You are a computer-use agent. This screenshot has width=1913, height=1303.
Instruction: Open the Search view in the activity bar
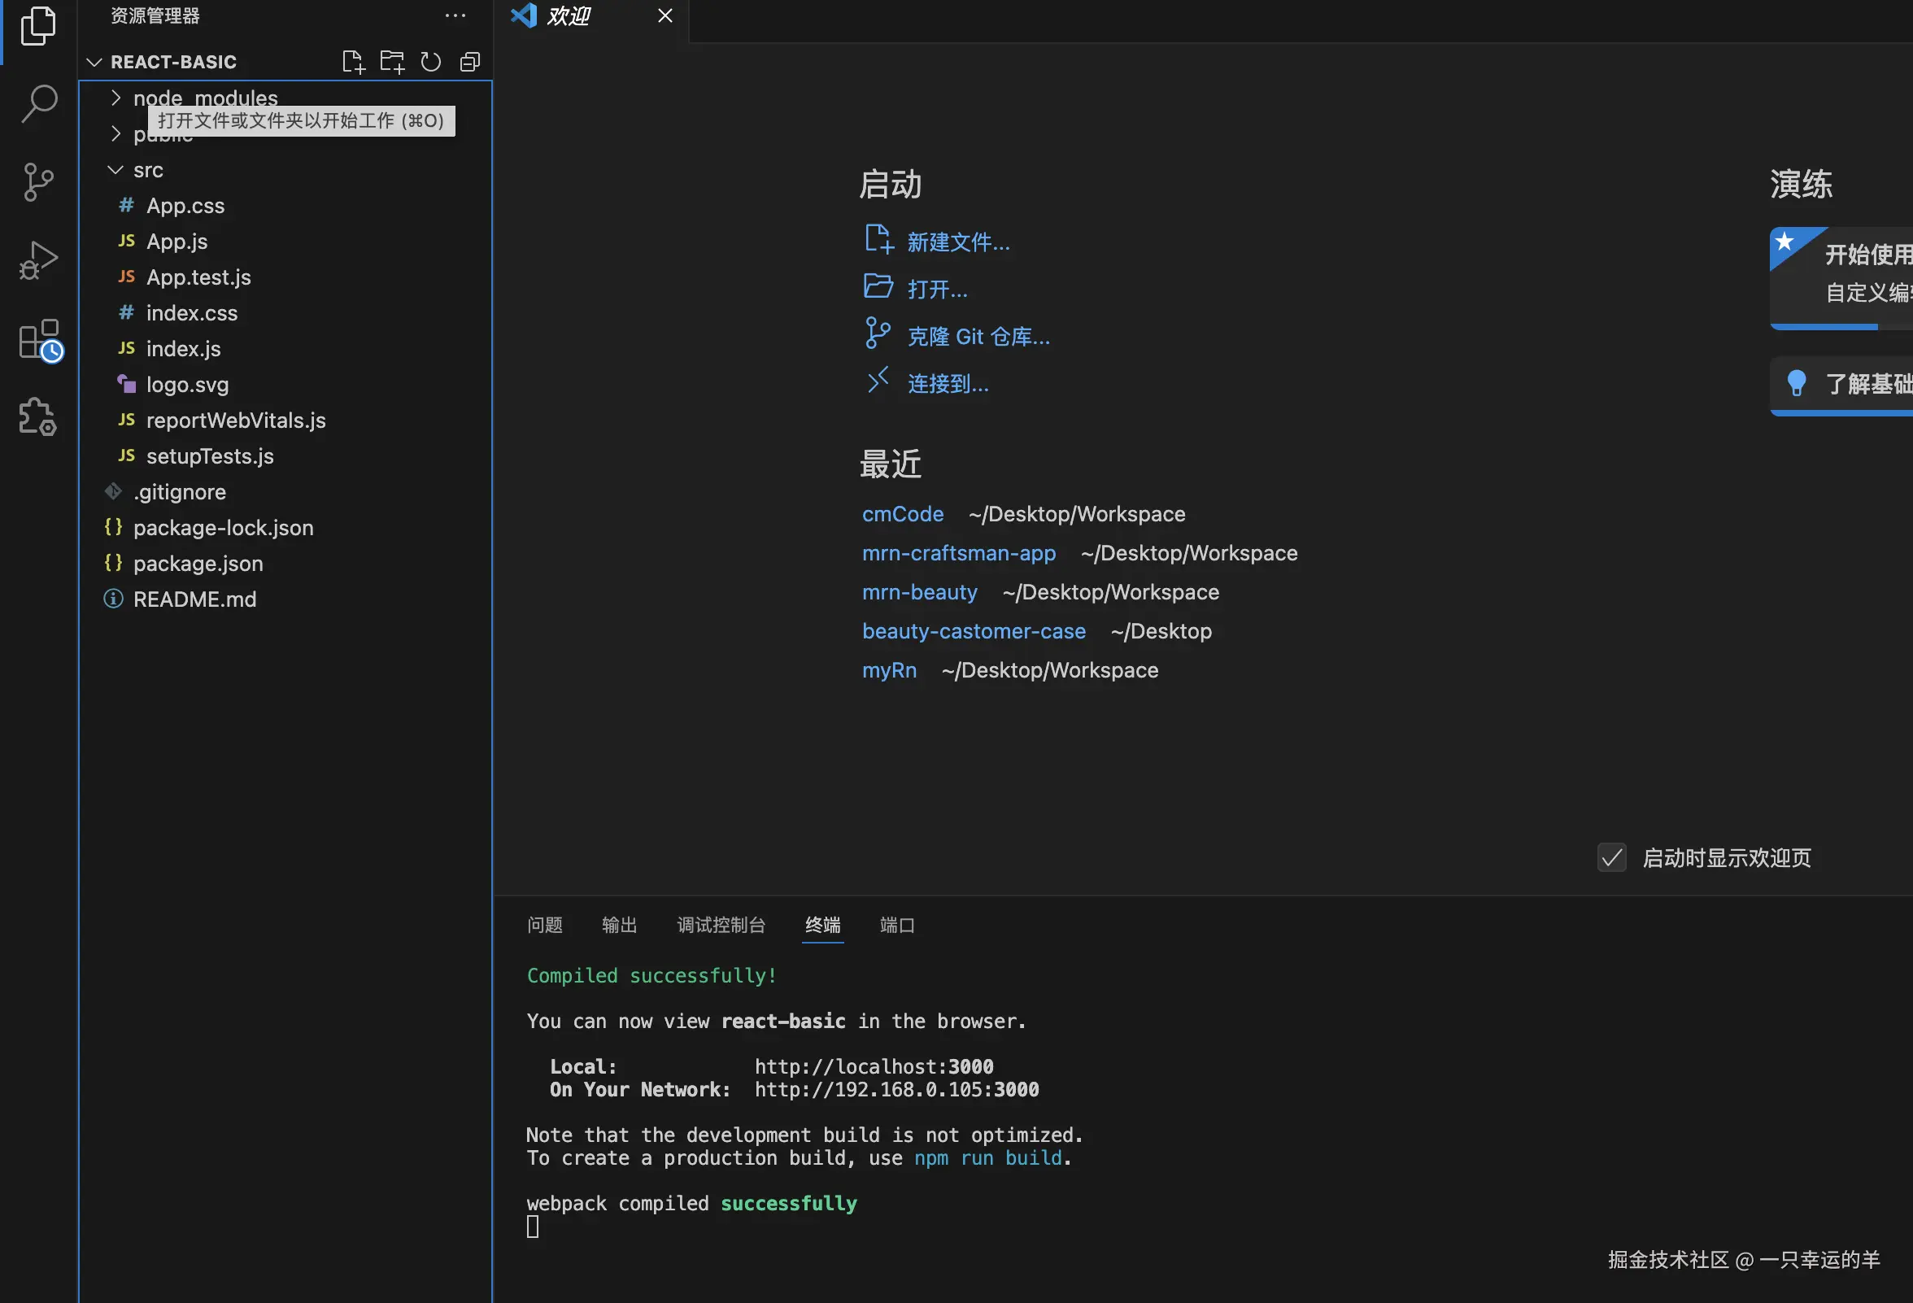[x=38, y=104]
